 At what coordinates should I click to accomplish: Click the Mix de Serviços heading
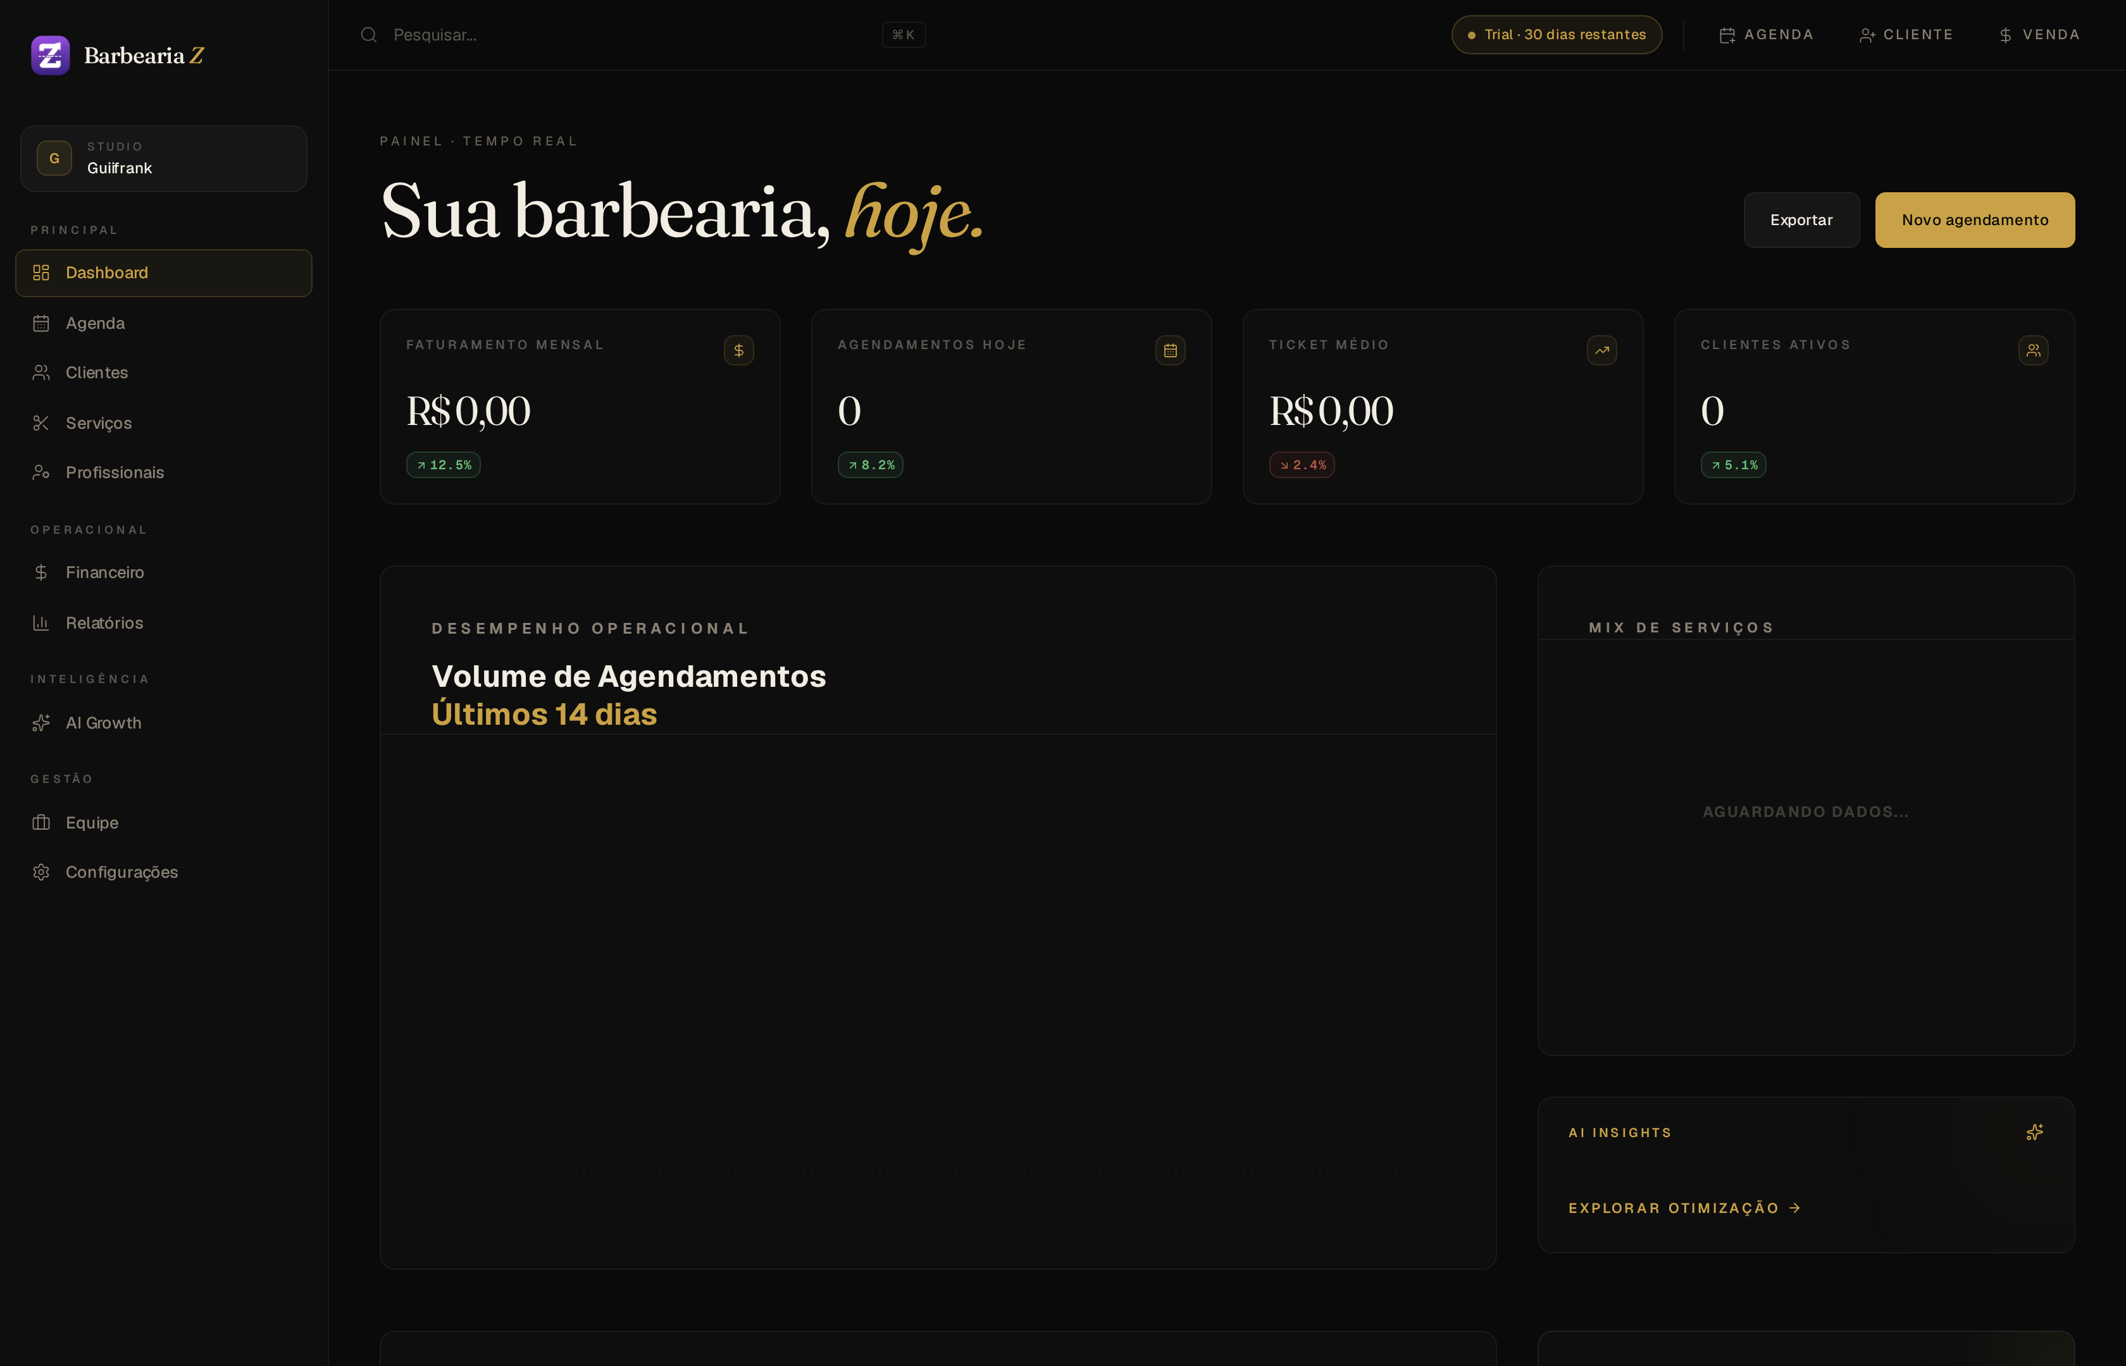click(1681, 627)
